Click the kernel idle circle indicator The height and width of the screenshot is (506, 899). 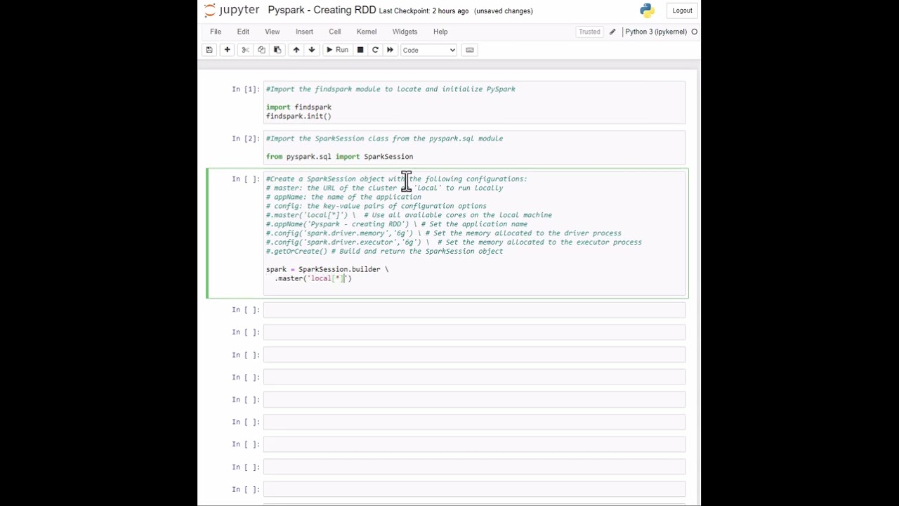(x=695, y=32)
